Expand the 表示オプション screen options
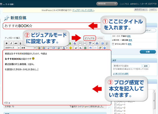Screen dimensions: 158x114 click(x=141, y=9)
